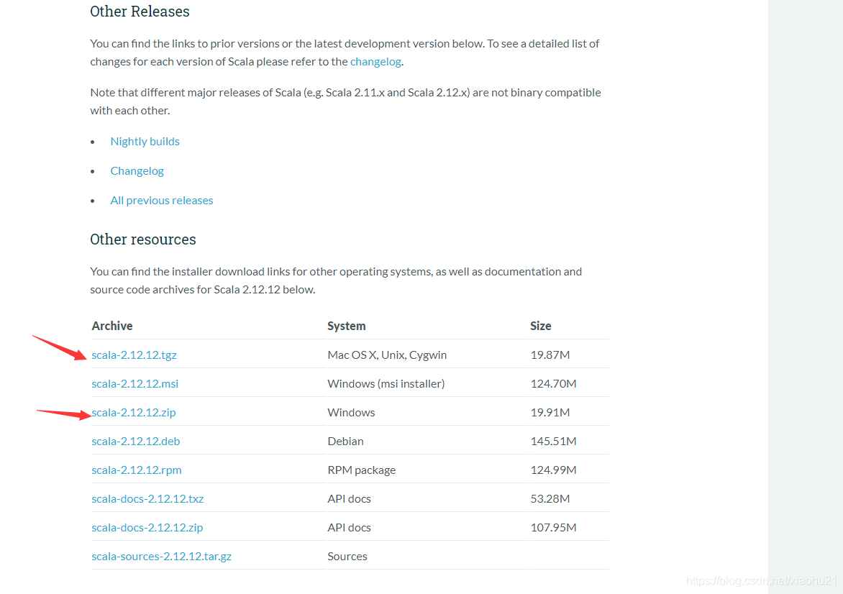Open the changelog link in the paragraph
This screenshot has width=843, height=594.
click(375, 62)
